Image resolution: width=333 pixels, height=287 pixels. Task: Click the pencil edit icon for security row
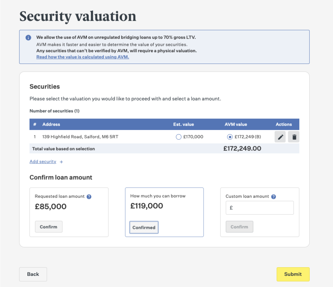(x=280, y=137)
